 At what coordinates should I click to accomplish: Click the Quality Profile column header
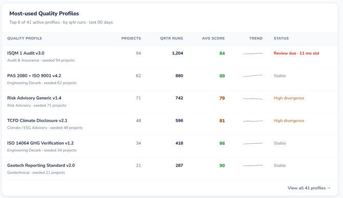(x=25, y=38)
